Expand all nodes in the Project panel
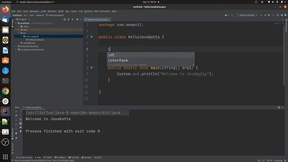This screenshot has height=162, width=288. pos(68,19)
